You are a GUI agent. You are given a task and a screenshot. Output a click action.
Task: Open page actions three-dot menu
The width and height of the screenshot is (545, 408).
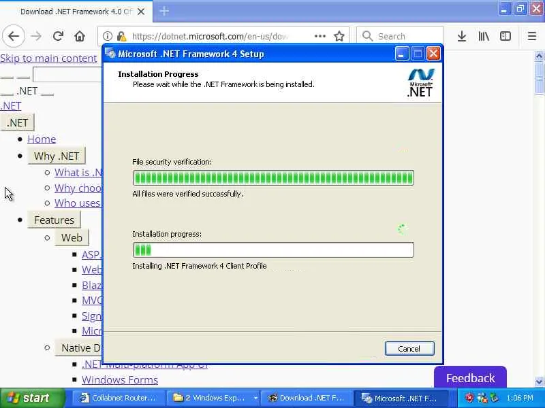click(320, 36)
